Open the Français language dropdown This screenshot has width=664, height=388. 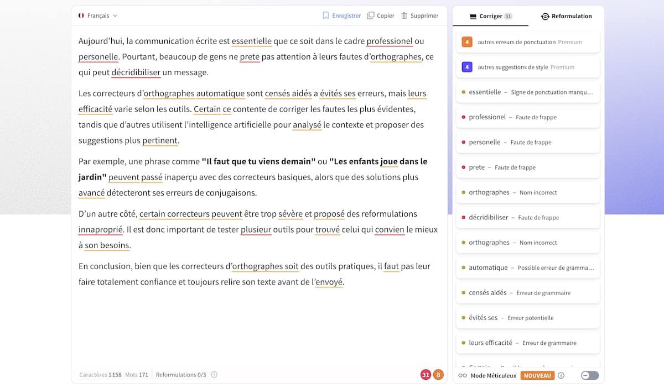[98, 16]
